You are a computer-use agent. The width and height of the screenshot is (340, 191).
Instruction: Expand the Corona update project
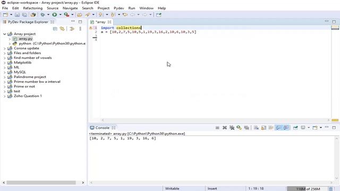click(5, 48)
